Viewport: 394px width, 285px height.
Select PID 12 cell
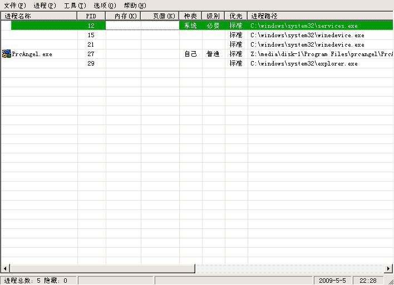(91, 26)
